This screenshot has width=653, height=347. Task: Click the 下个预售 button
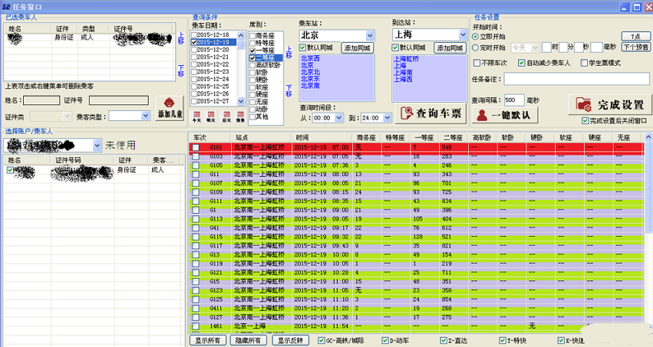[x=636, y=47]
